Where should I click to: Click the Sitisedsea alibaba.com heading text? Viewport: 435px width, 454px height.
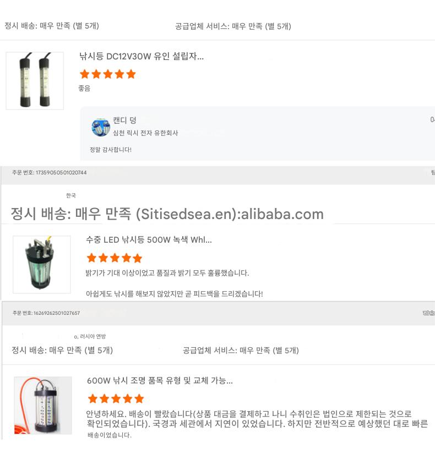[167, 214]
